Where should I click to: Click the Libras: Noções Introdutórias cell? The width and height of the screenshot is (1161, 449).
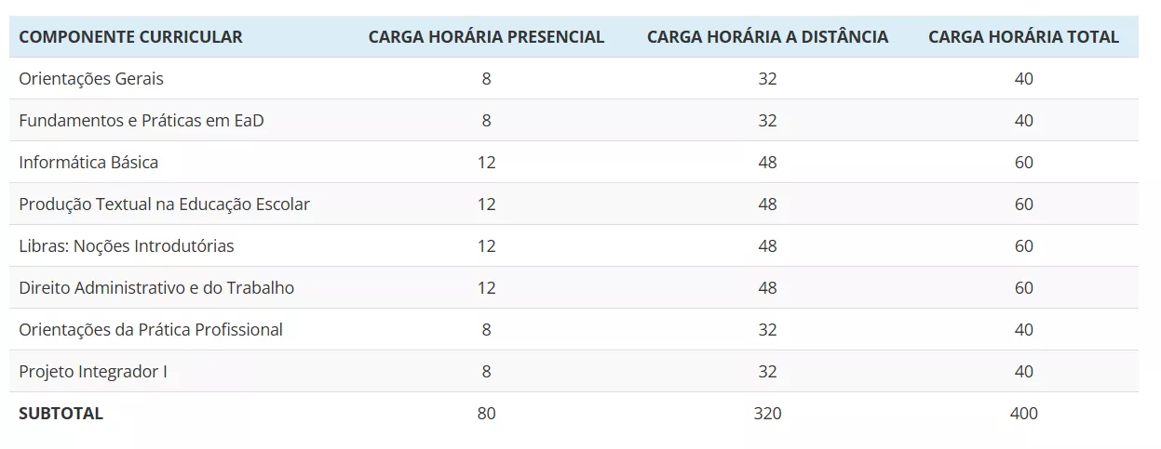tap(127, 246)
